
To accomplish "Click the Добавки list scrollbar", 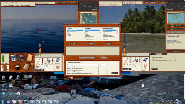I will (x=99, y=34).
